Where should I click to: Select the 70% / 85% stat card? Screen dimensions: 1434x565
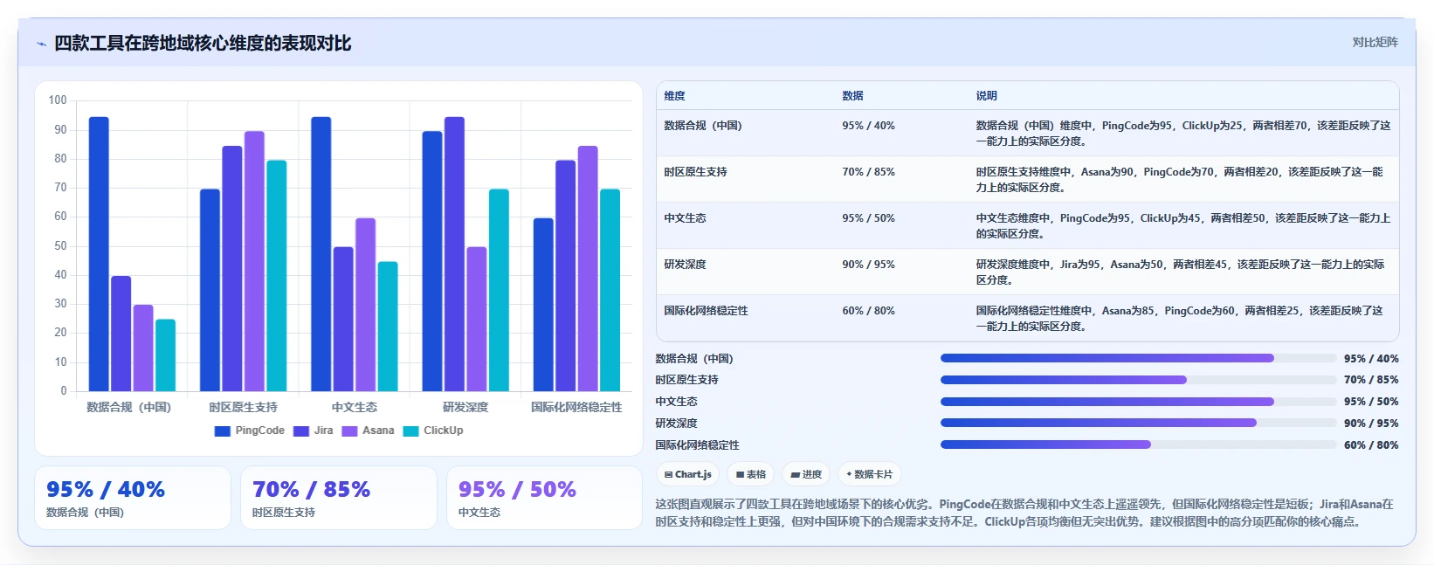[x=339, y=498]
